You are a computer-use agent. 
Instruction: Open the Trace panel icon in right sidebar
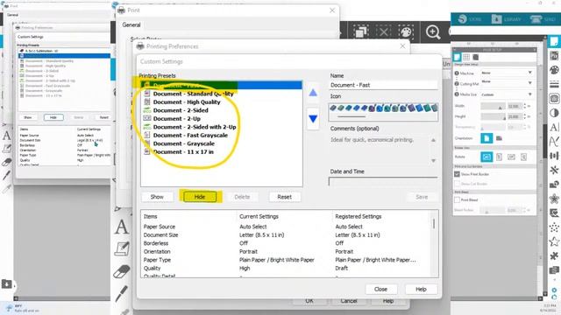554,99
